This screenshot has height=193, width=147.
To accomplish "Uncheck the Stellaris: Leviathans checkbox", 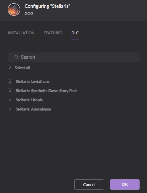I will tap(10, 82).
